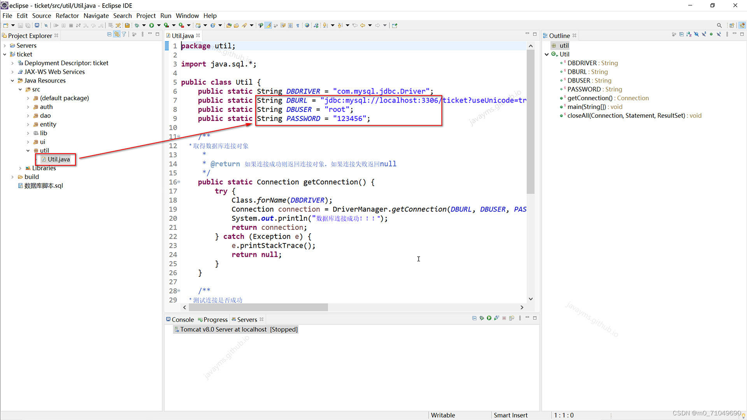Toggle Hide Static Fields and Methods in Outline
Image resolution: width=747 pixels, height=420 pixels.
[704, 35]
